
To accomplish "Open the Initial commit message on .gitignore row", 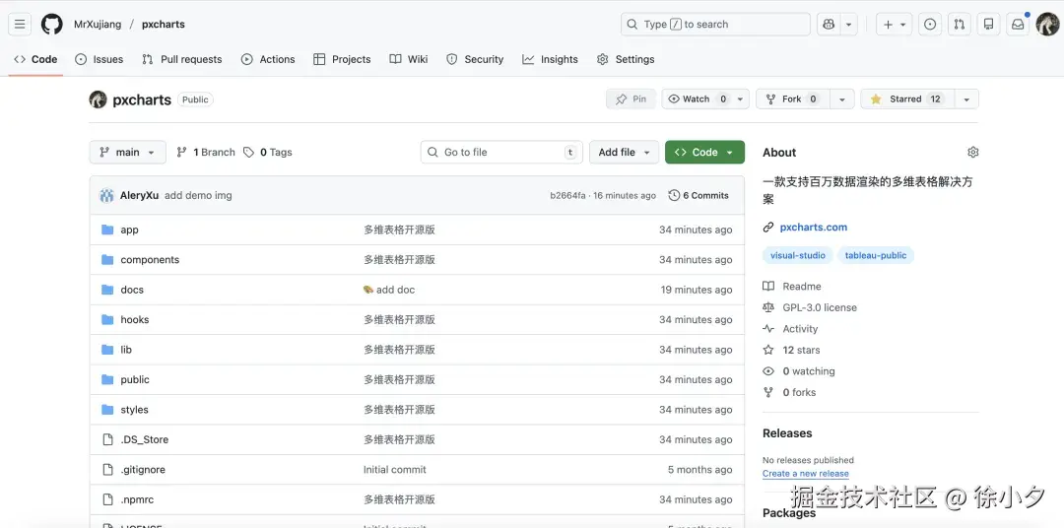I will coord(395,470).
